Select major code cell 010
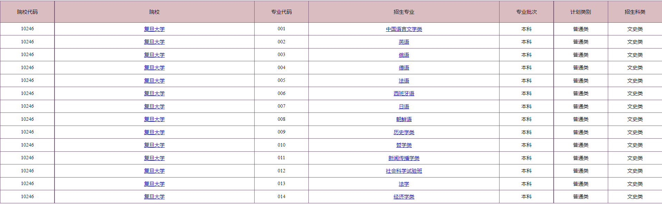This screenshot has height=204, width=662. pos(281,145)
